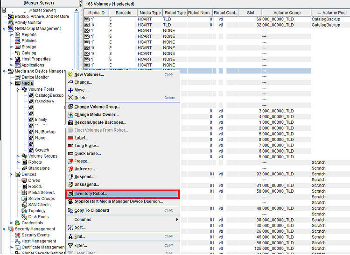Viewport: 350px width, 255px height.
Task: Choose Filter from context menu
Action: [x=123, y=246]
